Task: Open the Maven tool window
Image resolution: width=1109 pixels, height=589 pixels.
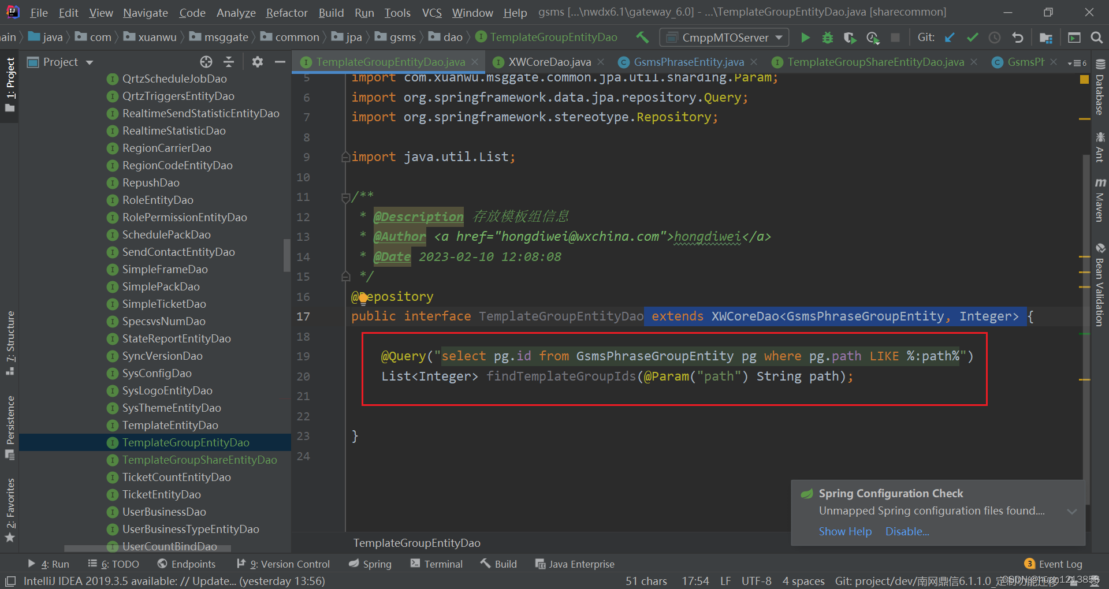Action: 1100,200
